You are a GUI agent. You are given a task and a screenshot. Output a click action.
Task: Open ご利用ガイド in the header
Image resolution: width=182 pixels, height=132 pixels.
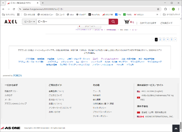pyautogui.click(x=166, y=23)
